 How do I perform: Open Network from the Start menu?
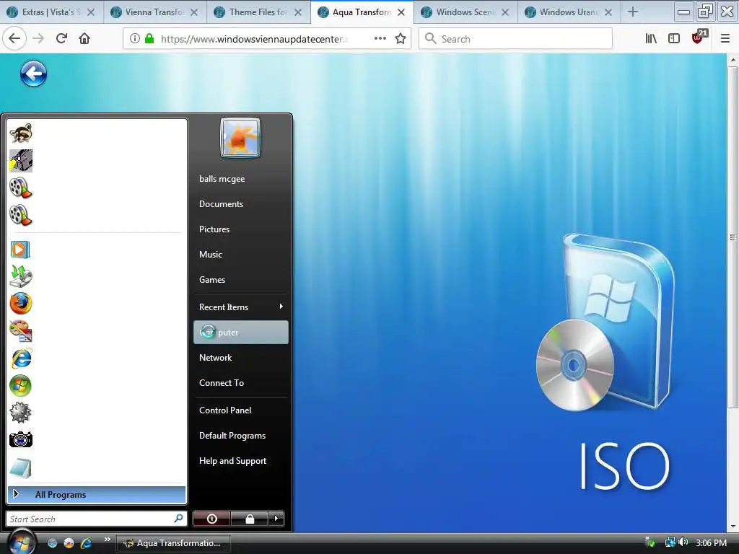215,358
